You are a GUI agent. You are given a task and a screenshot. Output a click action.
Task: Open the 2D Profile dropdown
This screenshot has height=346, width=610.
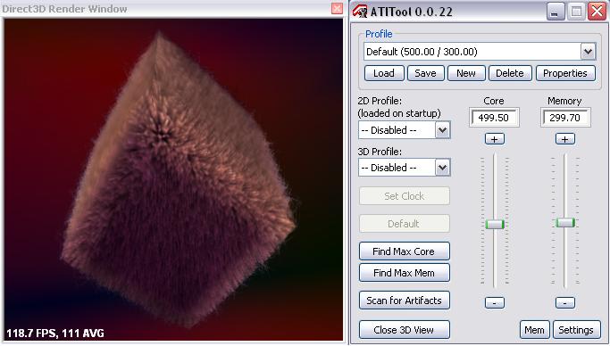point(442,130)
